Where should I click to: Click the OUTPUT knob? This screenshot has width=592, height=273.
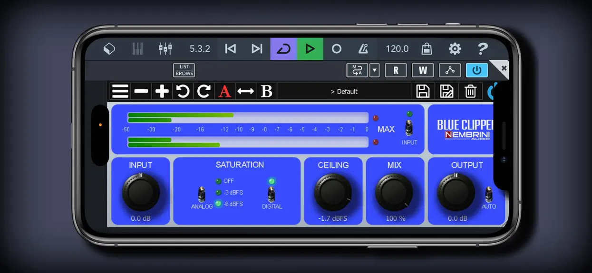(456, 192)
